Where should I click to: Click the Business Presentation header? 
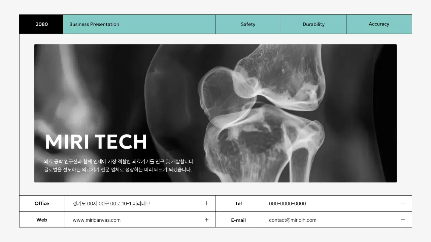pyautogui.click(x=94, y=24)
